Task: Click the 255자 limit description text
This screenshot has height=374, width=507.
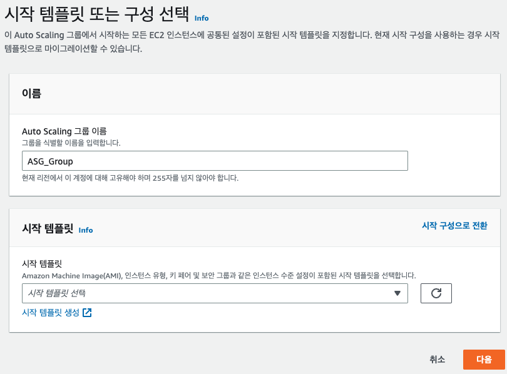Action: coord(130,178)
